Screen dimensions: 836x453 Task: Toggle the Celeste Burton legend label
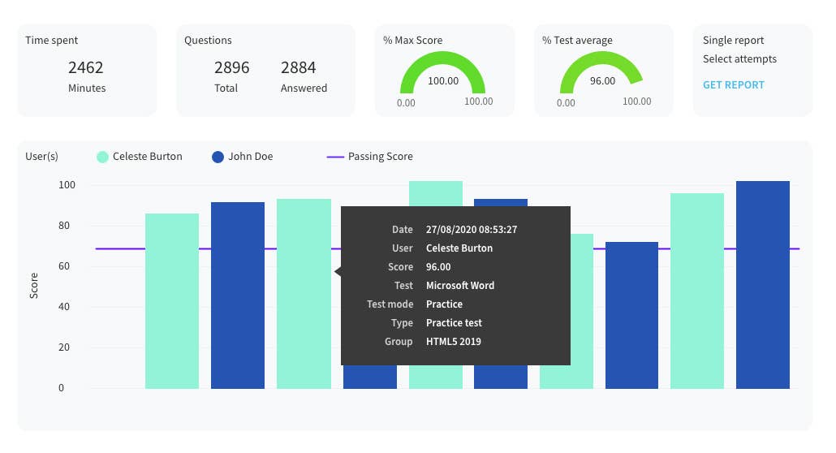click(x=147, y=157)
